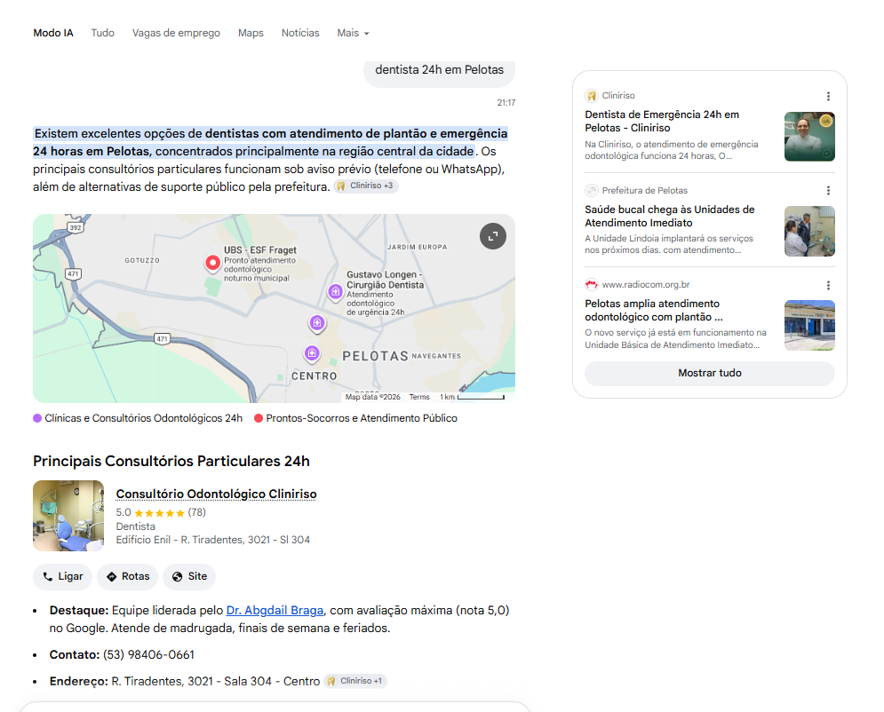Get directions with the Rotas button
This screenshot has width=884, height=712.
127,577
